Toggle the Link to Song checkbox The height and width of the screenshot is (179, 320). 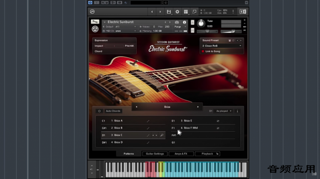(x=203, y=51)
